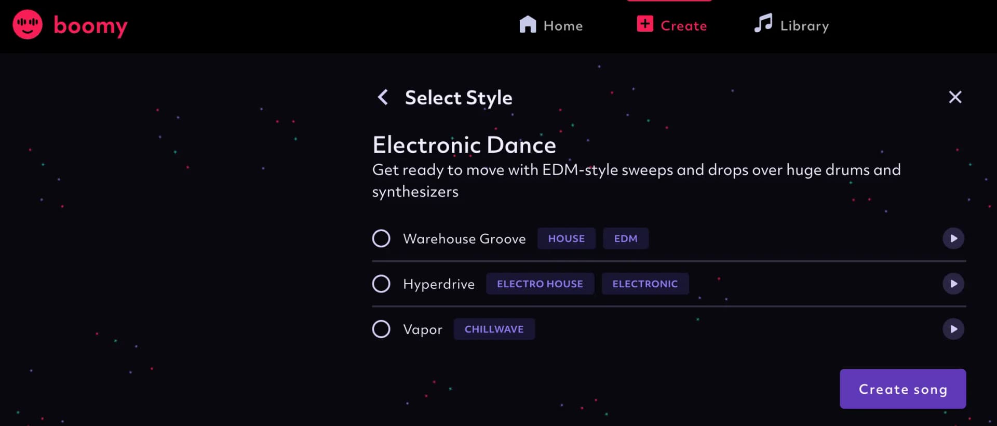Play the Hyperdrive style preview
The height and width of the screenshot is (426, 997).
[x=953, y=284]
